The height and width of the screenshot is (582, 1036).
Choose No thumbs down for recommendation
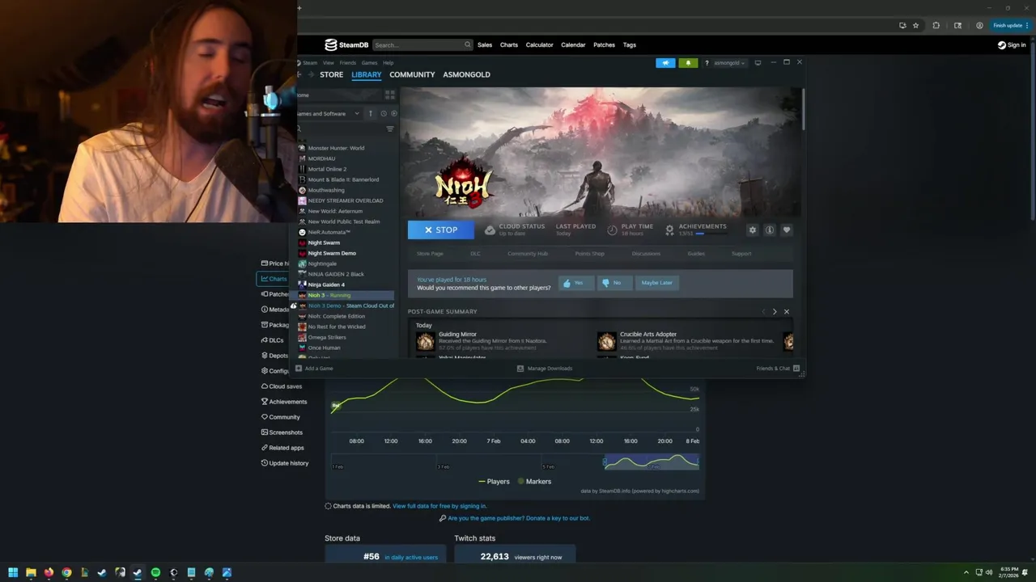(614, 283)
